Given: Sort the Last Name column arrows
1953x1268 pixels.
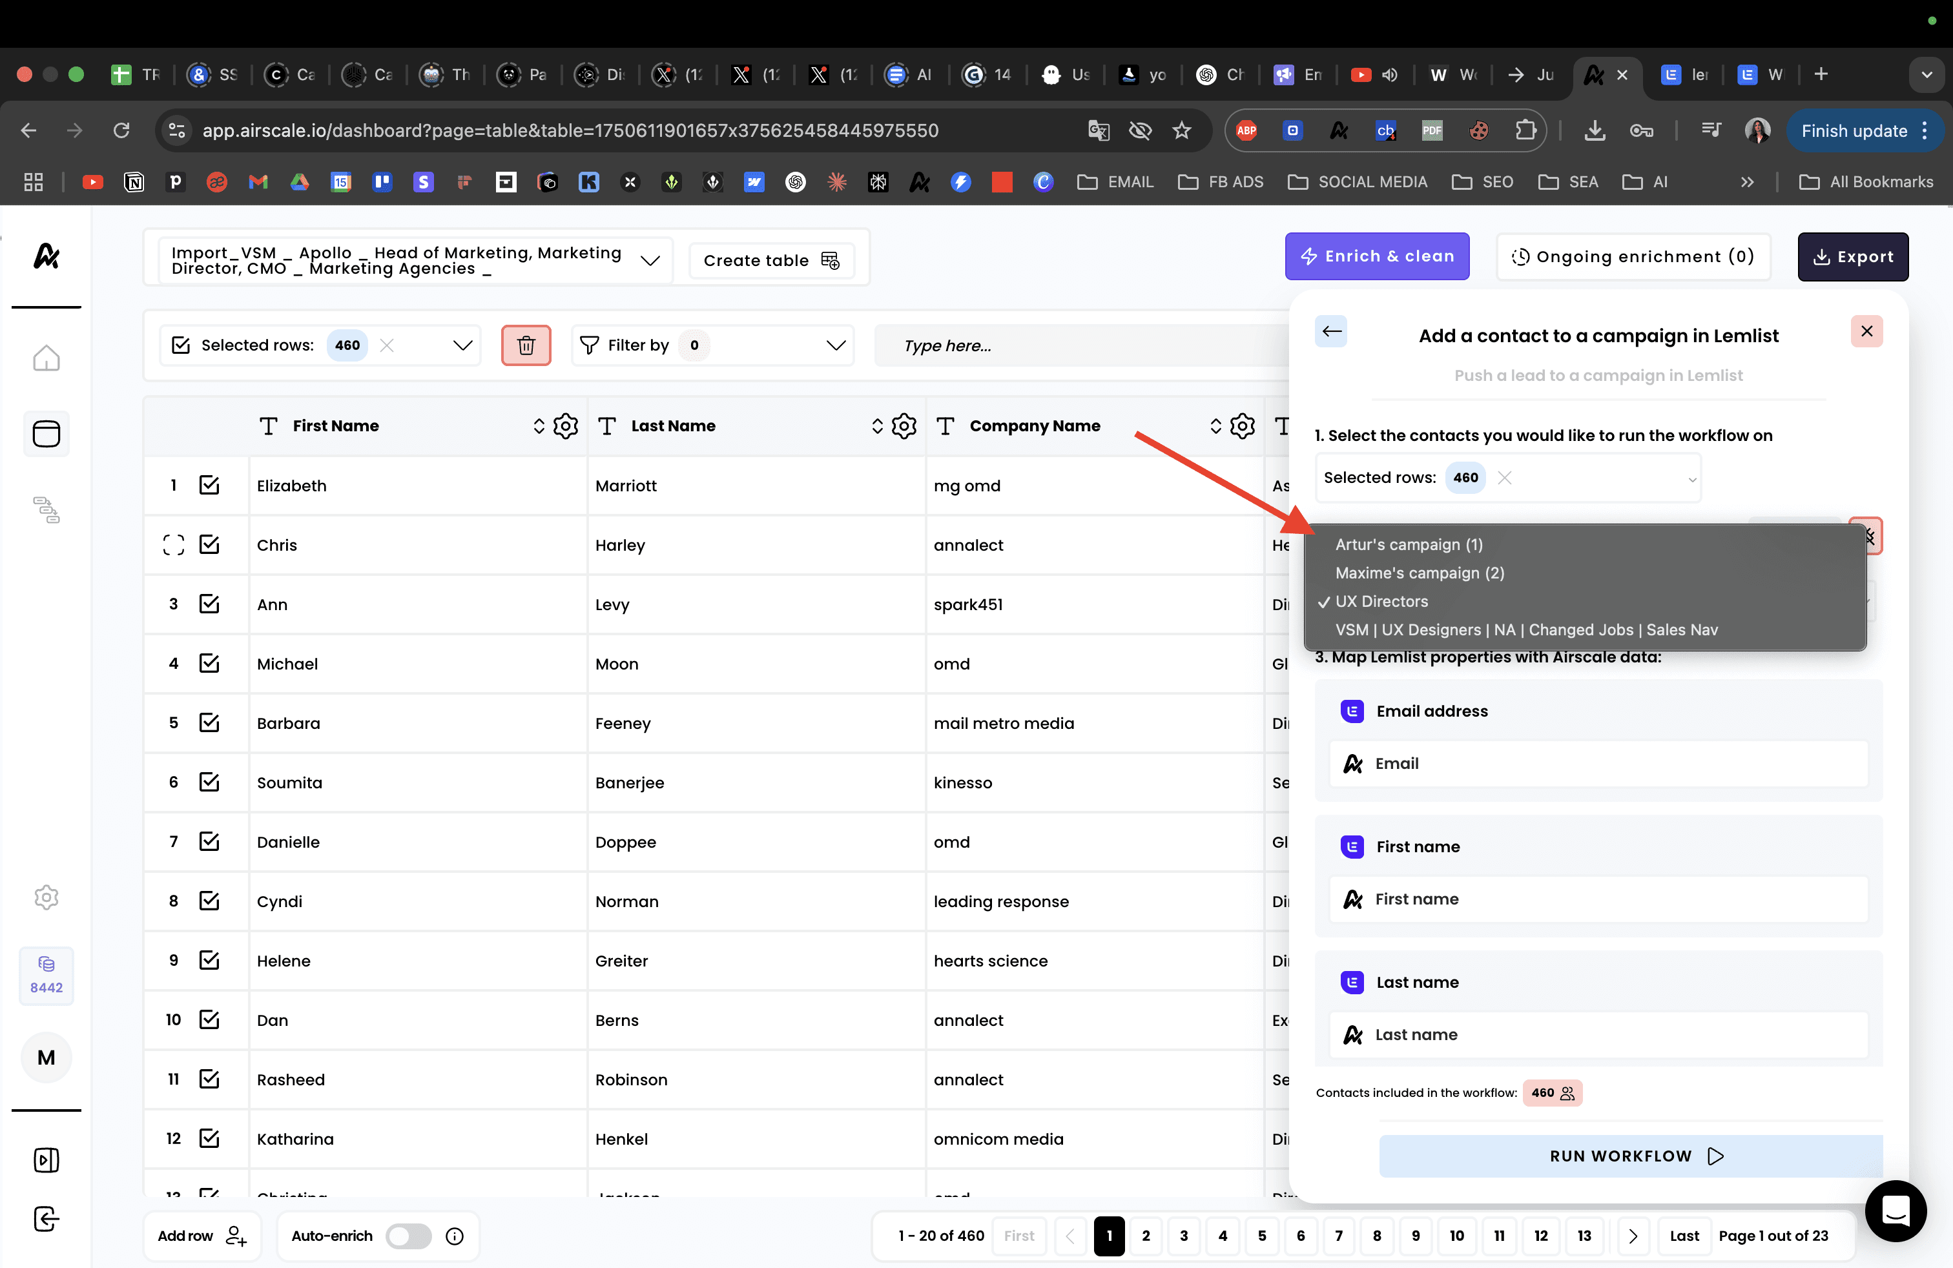Looking at the screenshot, I should point(876,425).
